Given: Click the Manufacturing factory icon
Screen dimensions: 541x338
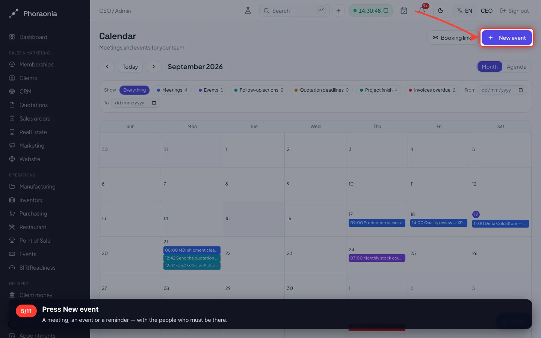Looking at the screenshot, I should pos(12,186).
